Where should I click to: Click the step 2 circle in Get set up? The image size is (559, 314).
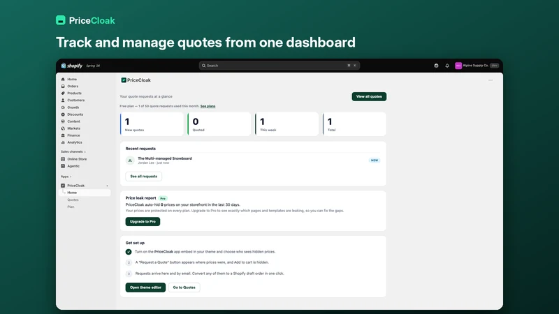(x=129, y=262)
